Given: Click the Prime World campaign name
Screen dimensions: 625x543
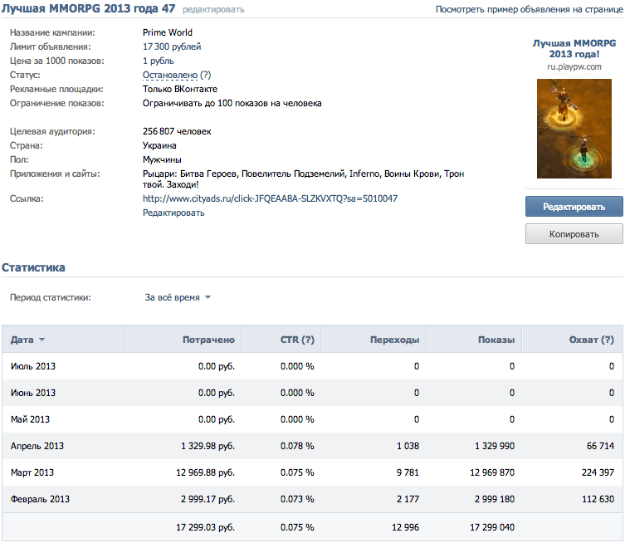Looking at the screenshot, I should click(168, 32).
